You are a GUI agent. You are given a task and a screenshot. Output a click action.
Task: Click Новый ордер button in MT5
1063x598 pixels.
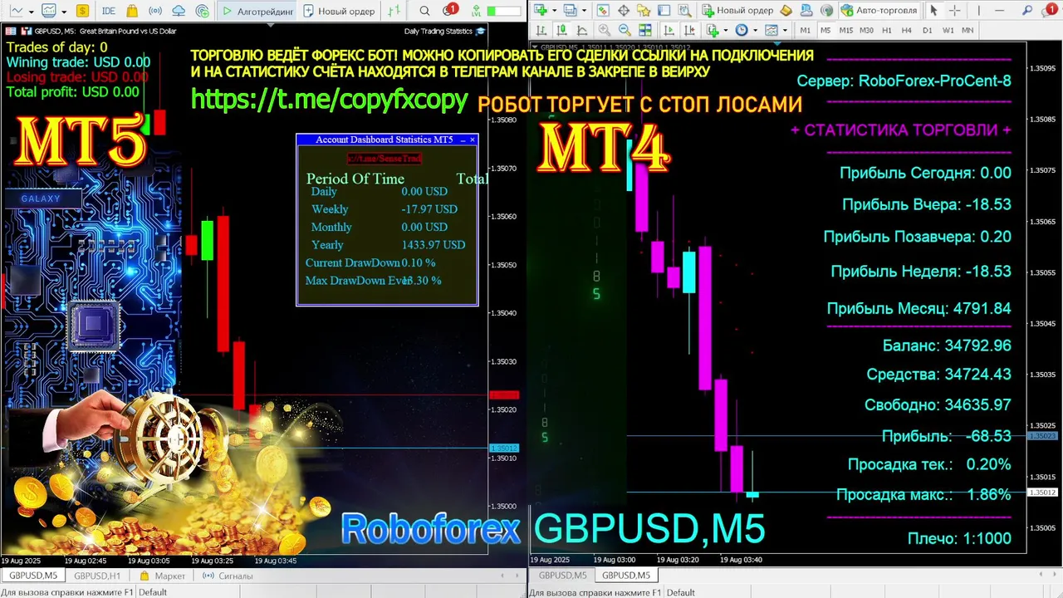point(339,11)
